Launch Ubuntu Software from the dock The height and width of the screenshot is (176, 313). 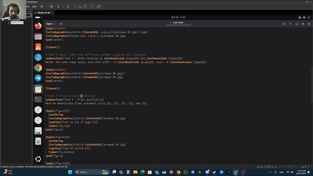(38, 47)
